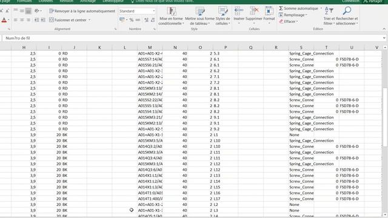This screenshot has height=218, width=388.
Task: Center cell text horizontally
Action: (x=22, y=20)
